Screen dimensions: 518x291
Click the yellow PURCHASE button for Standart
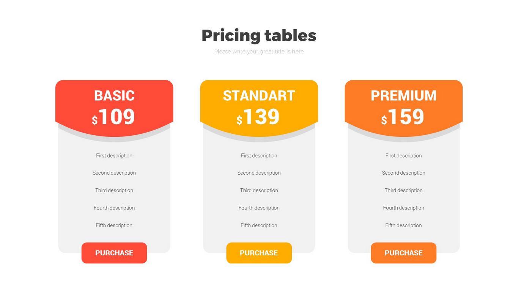tap(259, 253)
